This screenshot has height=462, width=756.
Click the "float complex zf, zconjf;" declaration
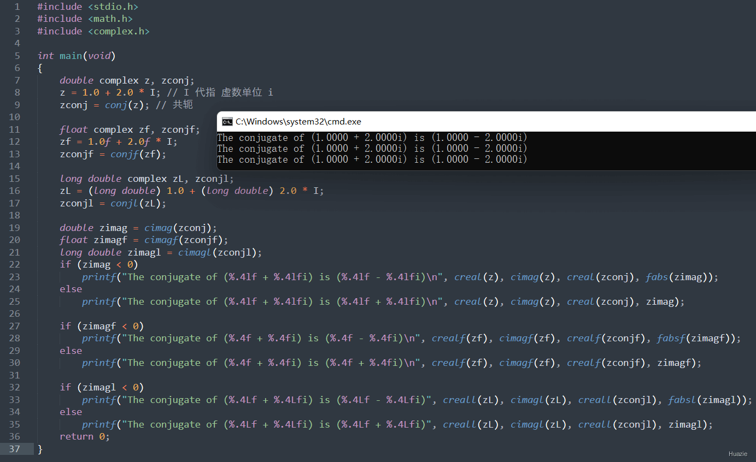point(130,129)
